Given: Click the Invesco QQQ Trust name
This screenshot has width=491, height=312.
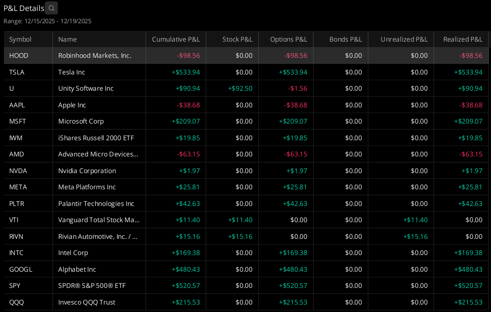Looking at the screenshot, I should 87,302.
